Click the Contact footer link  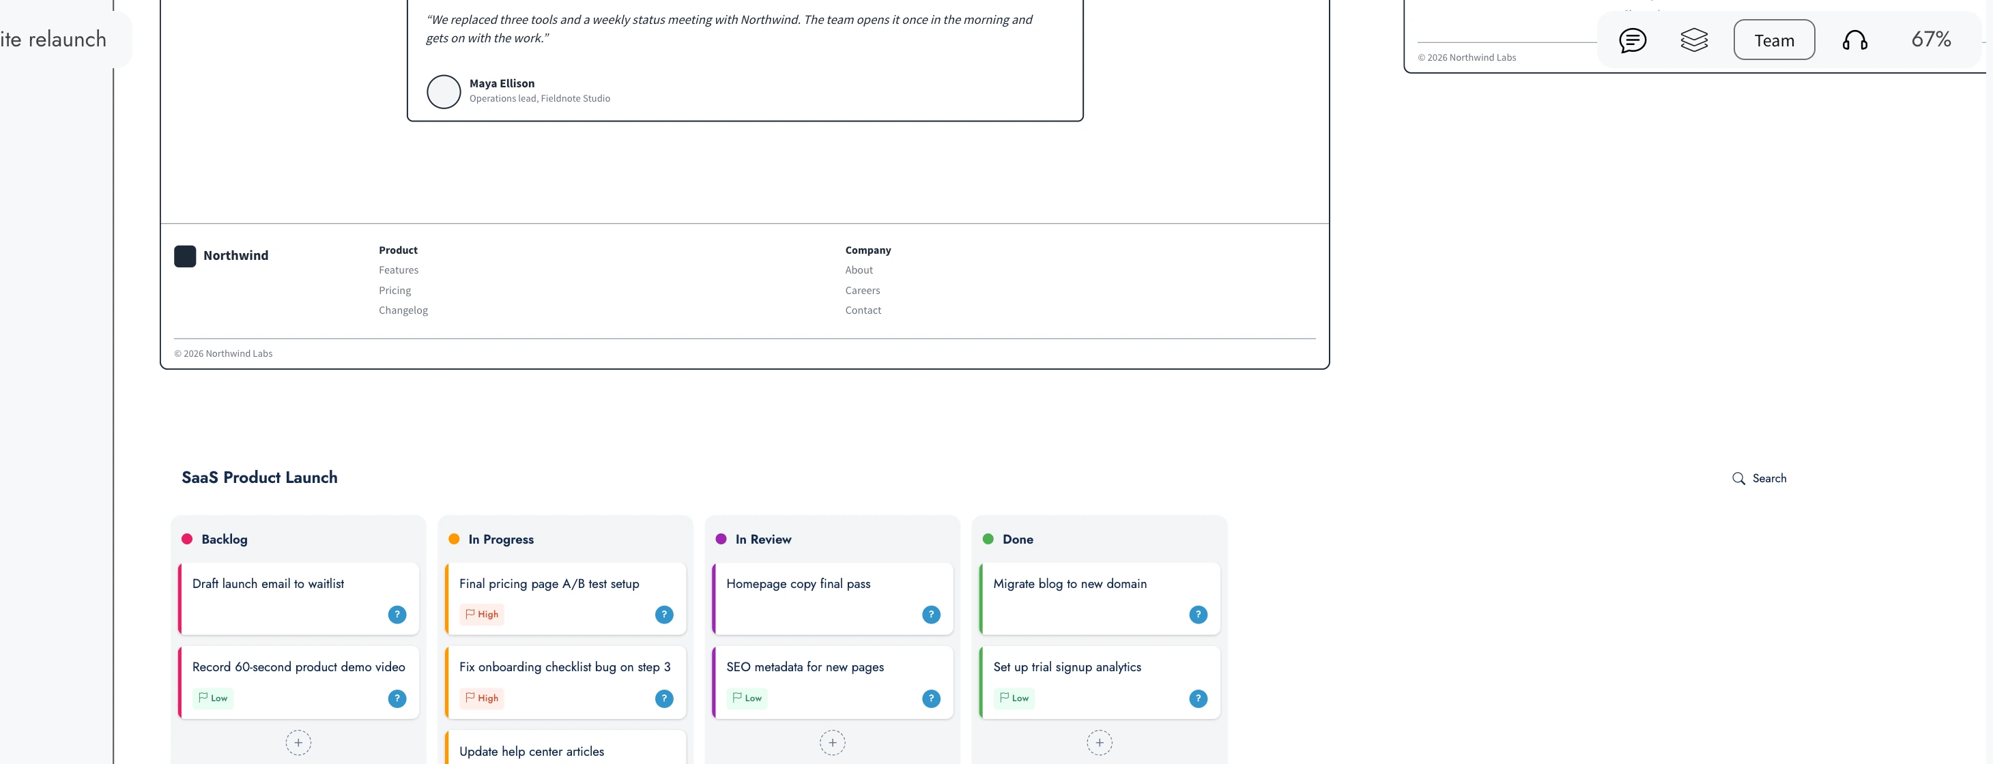[863, 310]
